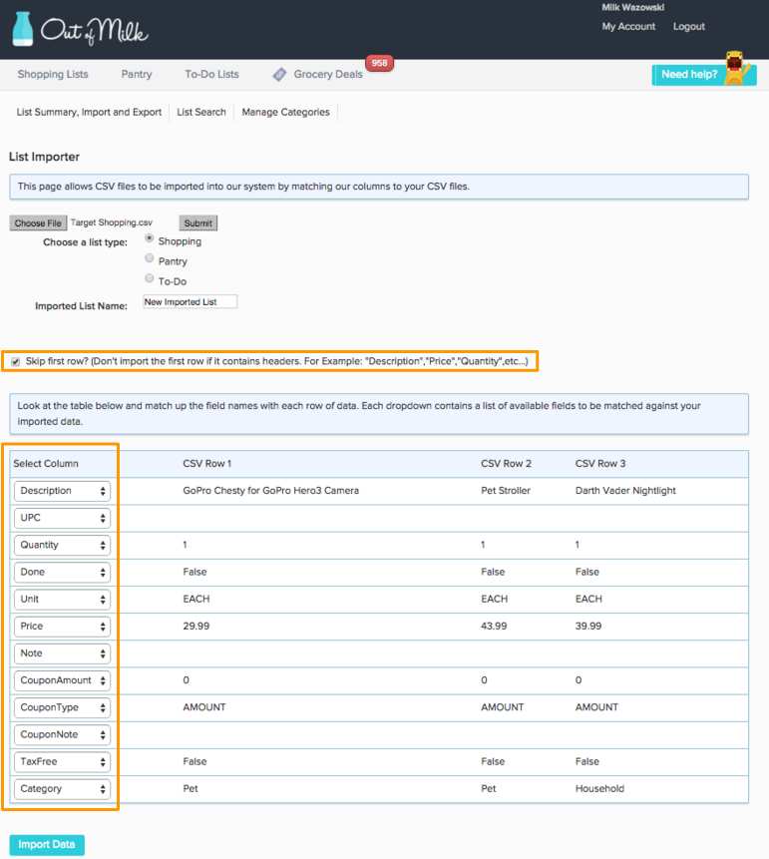This screenshot has width=769, height=859.
Task: Open the Grocery Deals tab
Action: [328, 74]
